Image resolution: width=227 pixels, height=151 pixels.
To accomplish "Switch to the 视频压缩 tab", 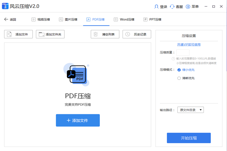I will [41, 19].
